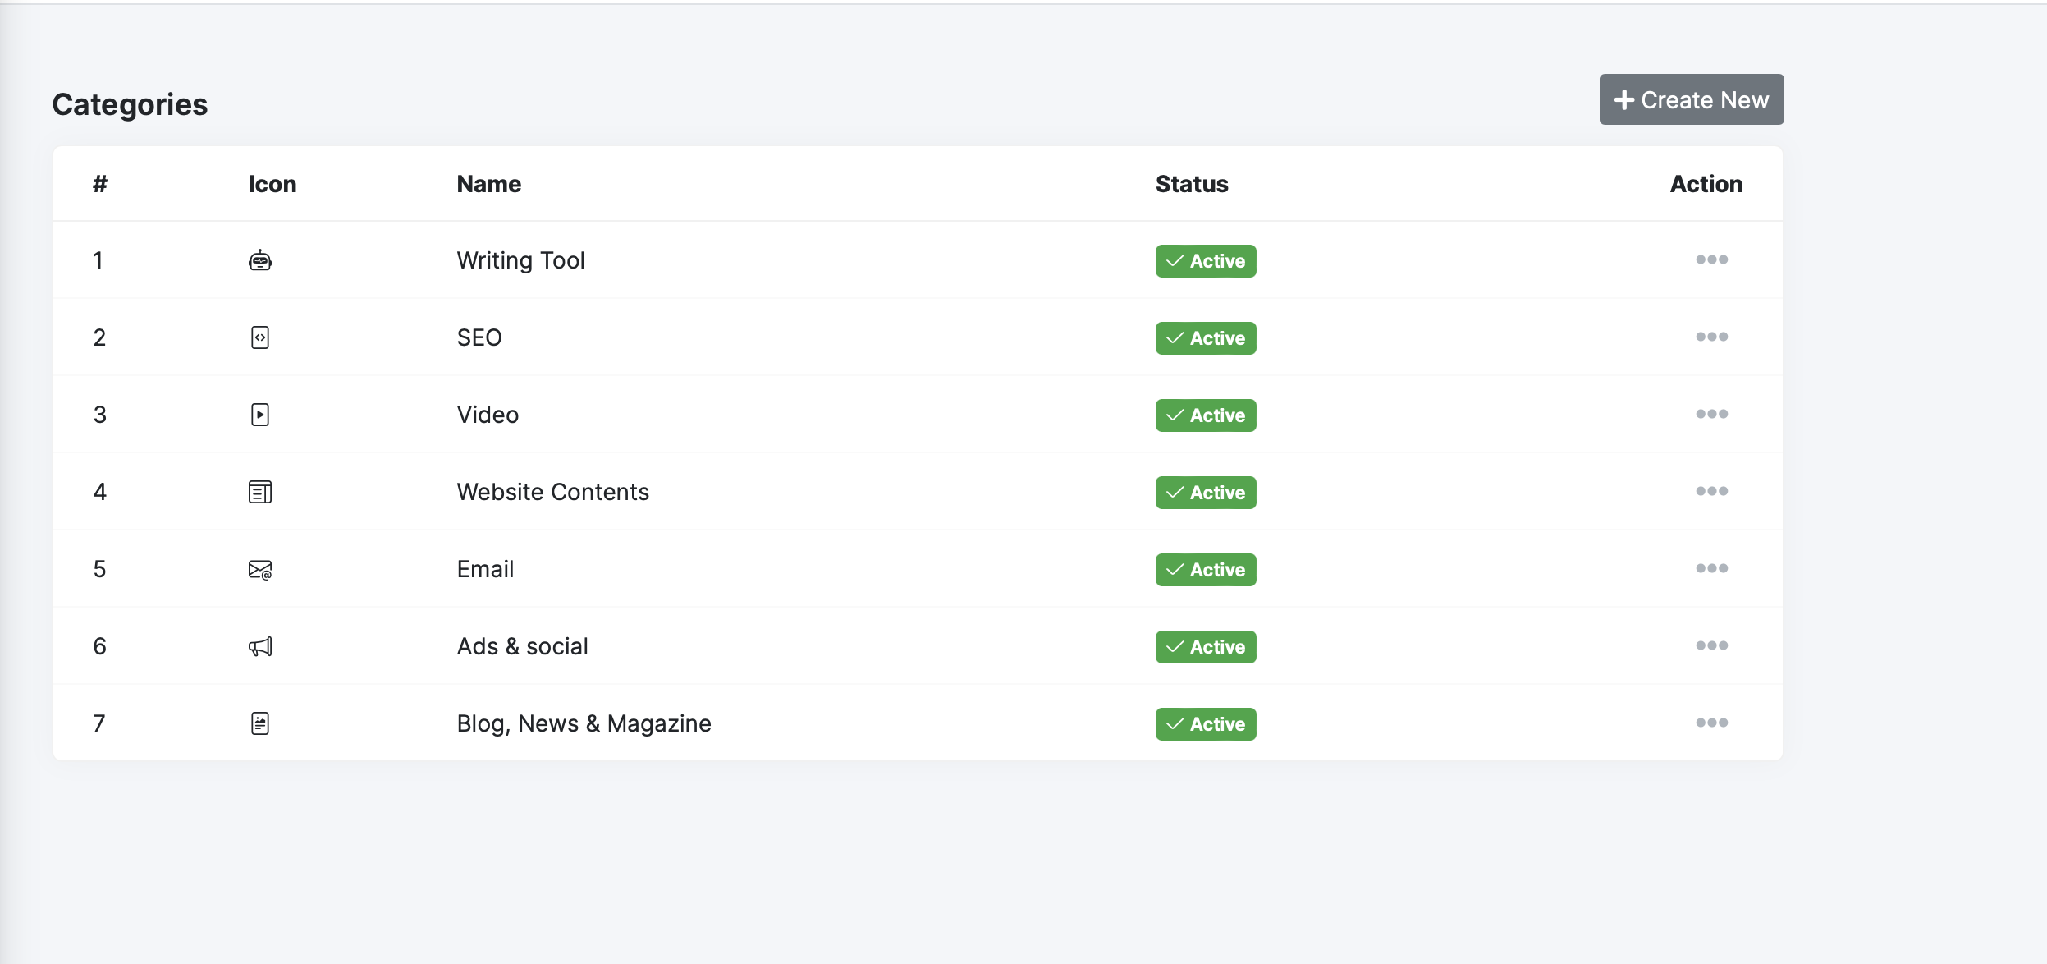This screenshot has height=964, width=2047.
Task: Click the megaphone icon for Ads & social
Action: coord(260,646)
